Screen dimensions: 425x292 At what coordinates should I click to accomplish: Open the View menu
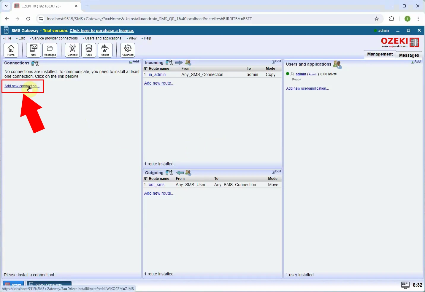pos(132,38)
